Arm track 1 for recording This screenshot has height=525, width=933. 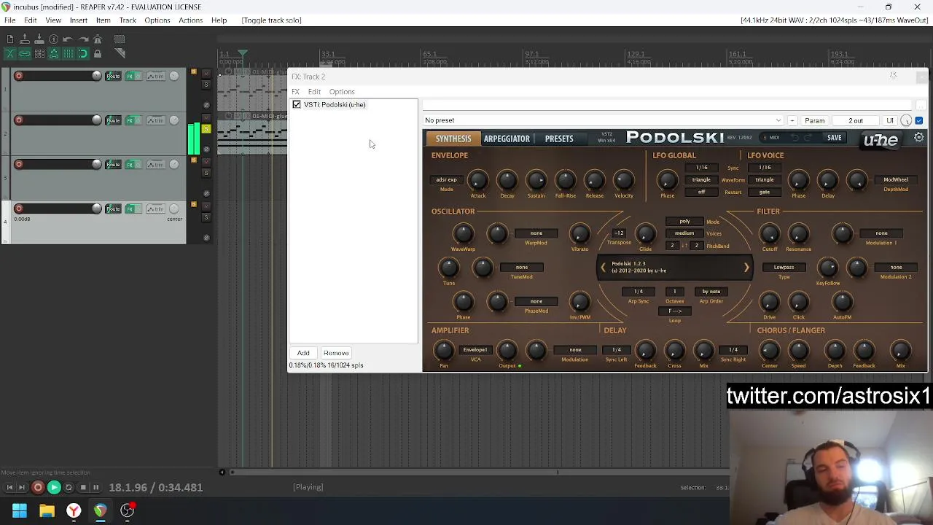pyautogui.click(x=19, y=76)
